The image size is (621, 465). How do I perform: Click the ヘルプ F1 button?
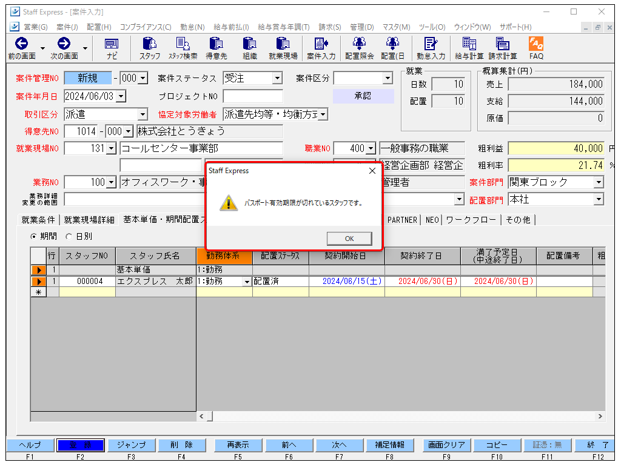click(30, 445)
